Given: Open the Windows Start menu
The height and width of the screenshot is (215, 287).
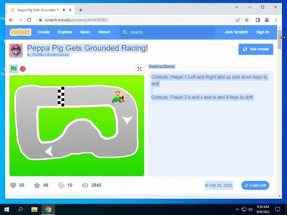Looking at the screenshot, I should click(x=7, y=209).
